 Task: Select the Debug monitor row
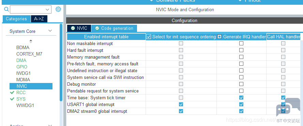184,84
